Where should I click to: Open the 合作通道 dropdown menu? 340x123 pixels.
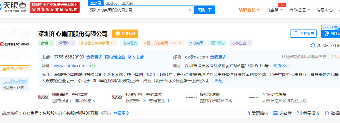[300, 10]
